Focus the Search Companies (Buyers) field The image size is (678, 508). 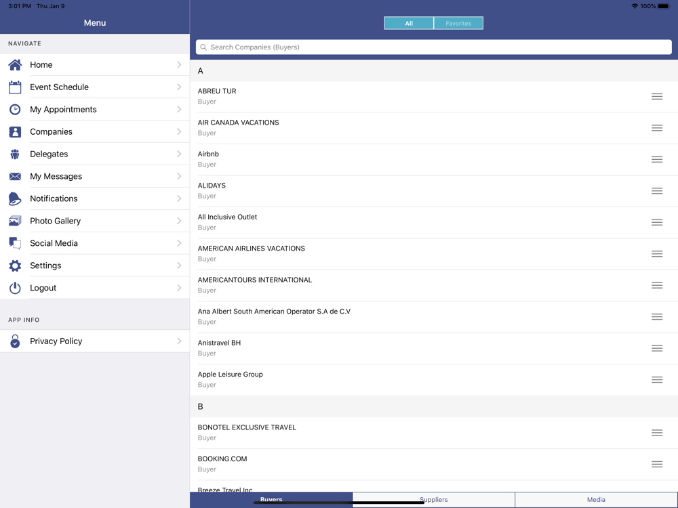[434, 47]
